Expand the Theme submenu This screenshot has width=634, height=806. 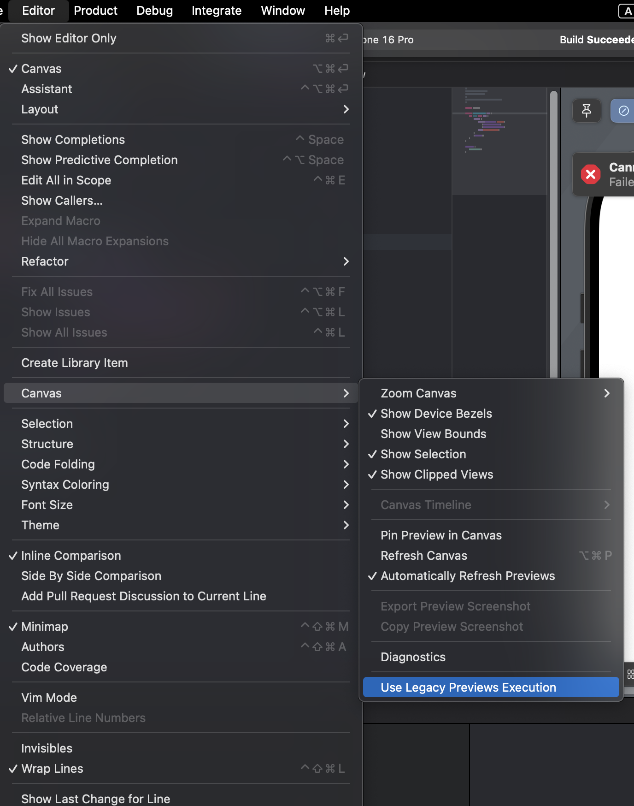click(181, 525)
